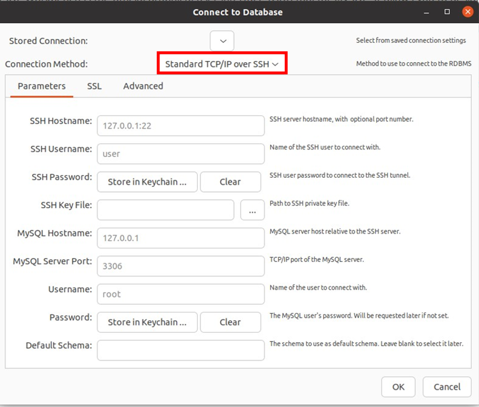Image resolution: width=479 pixels, height=407 pixels.
Task: Store the SSH Password in Keychain
Action: [147, 182]
